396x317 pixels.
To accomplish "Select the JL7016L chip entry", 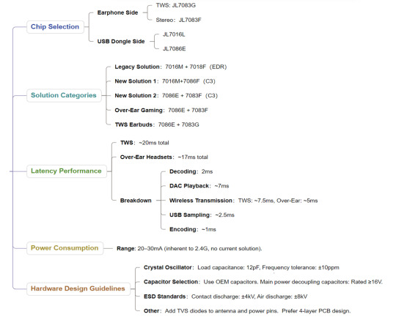I will point(174,34).
